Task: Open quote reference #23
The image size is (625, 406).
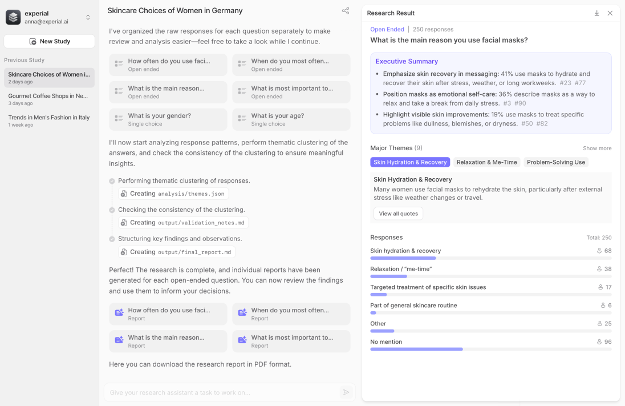Action: tap(565, 83)
